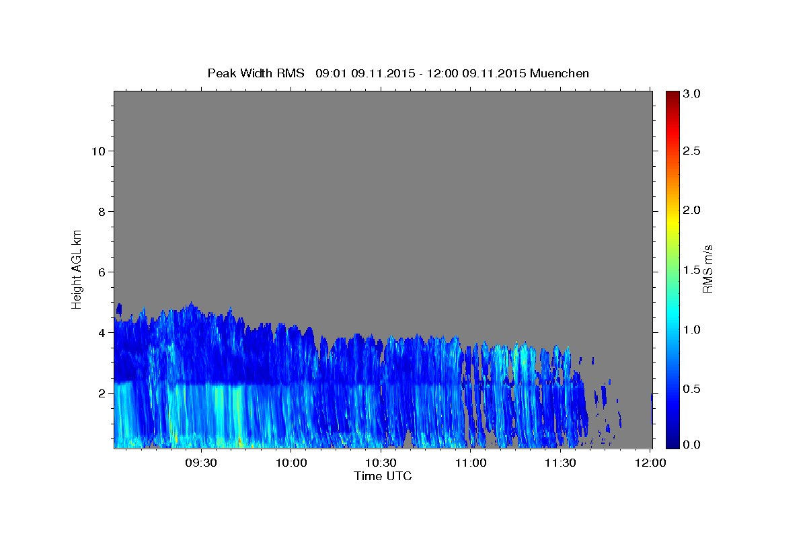Image resolution: width=807 pixels, height=538 pixels.
Task: Click the "RMS m/s" colorbar label
Action: coord(707,269)
